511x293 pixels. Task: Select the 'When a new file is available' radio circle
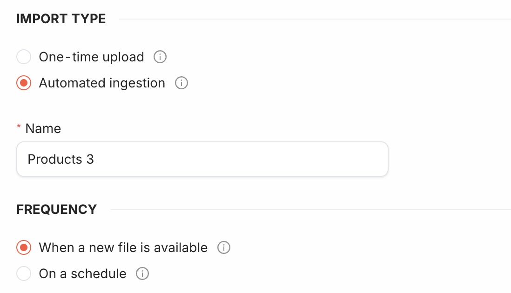pos(24,248)
